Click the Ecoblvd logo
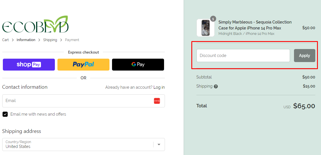Viewport: 321px width, 155px height. [35, 24]
